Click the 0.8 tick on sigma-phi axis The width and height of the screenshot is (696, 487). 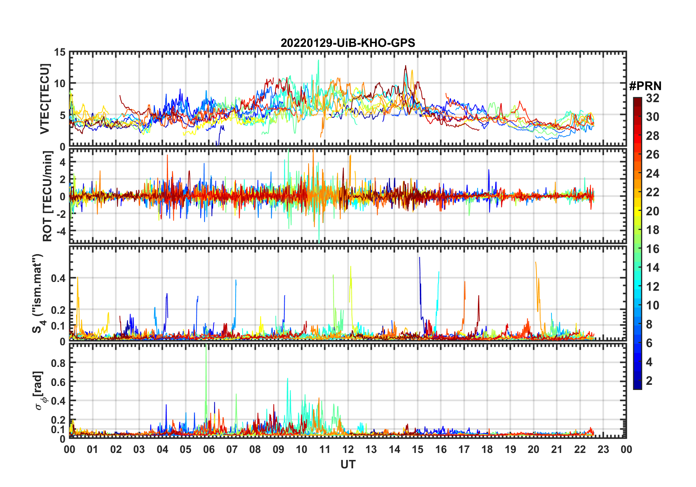[58, 363]
